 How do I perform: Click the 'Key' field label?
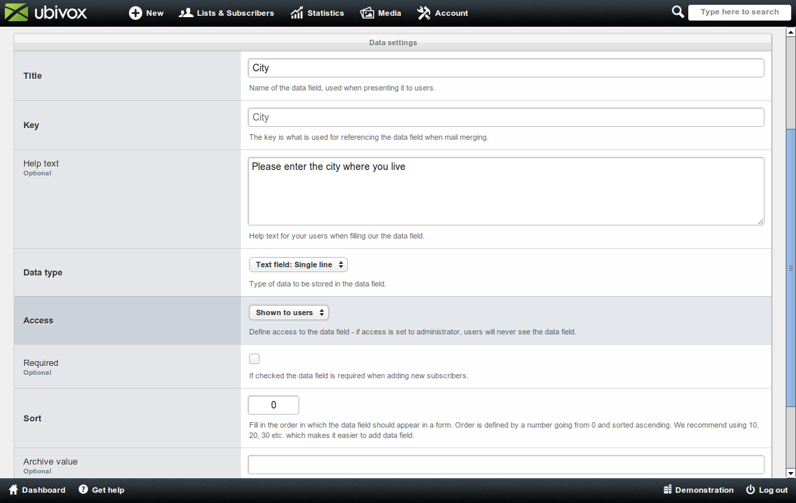tap(31, 125)
